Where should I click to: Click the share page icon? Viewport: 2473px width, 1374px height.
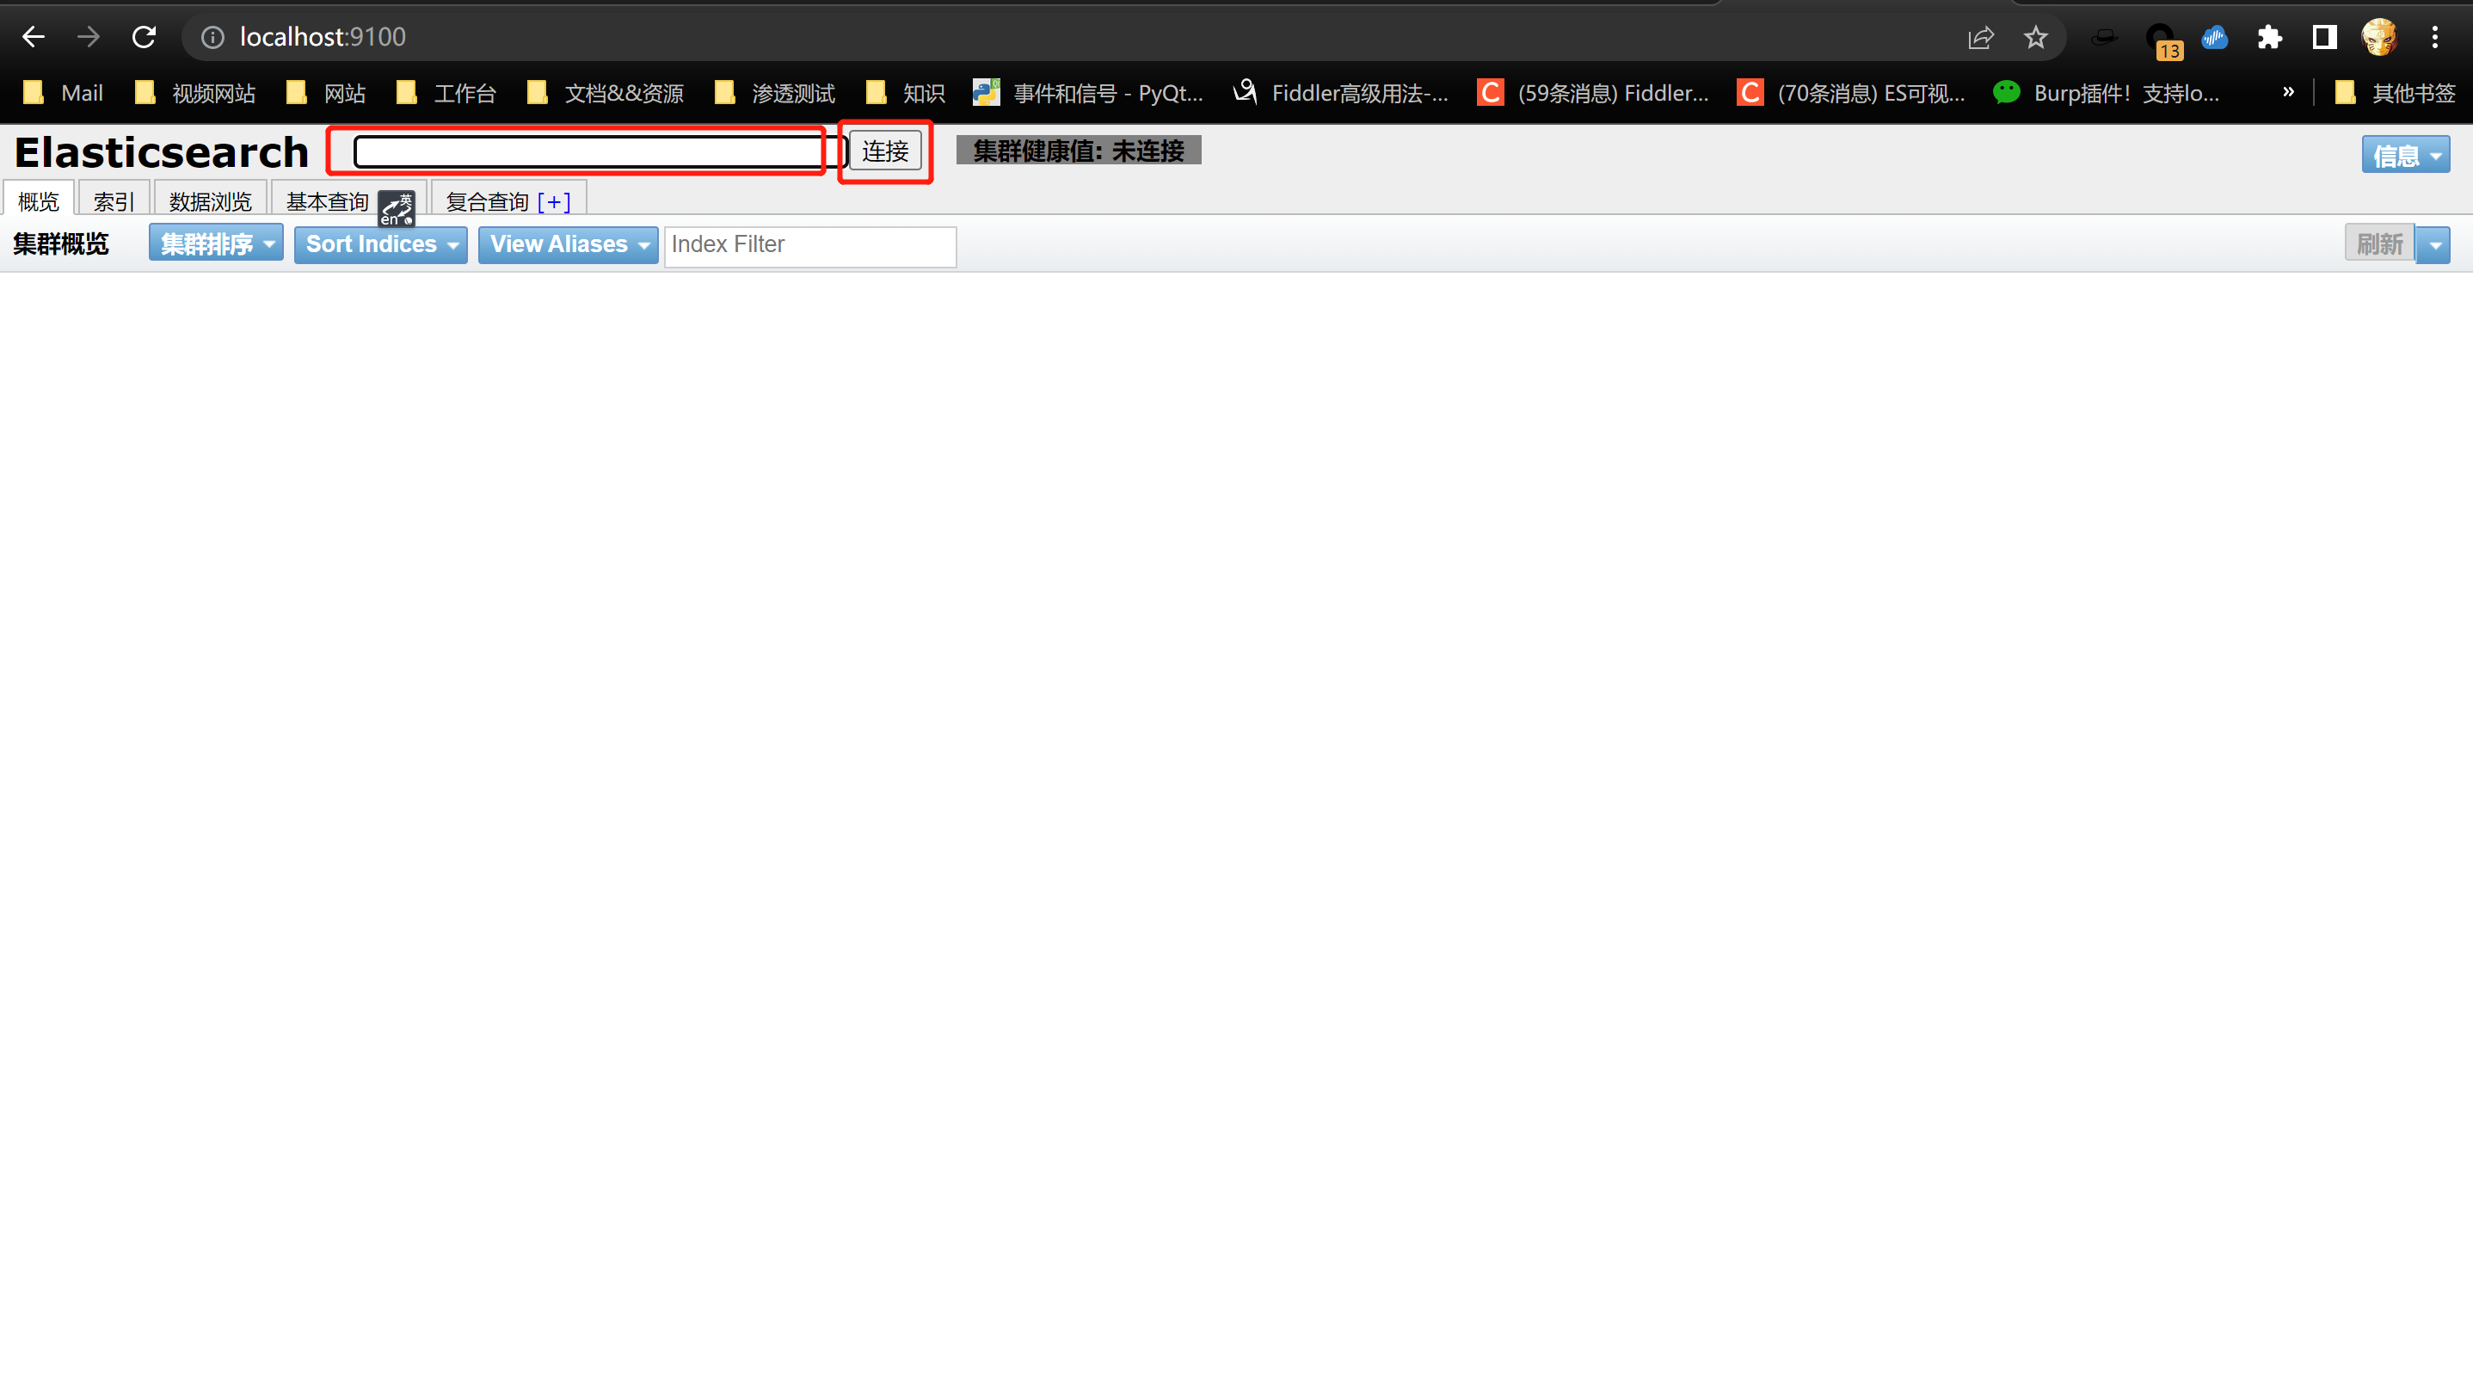1980,36
